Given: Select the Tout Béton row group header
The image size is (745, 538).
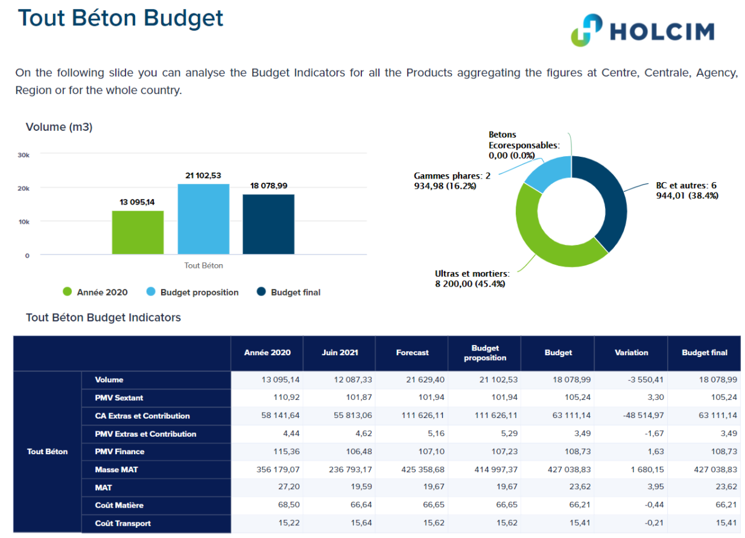Looking at the screenshot, I should (x=48, y=452).
